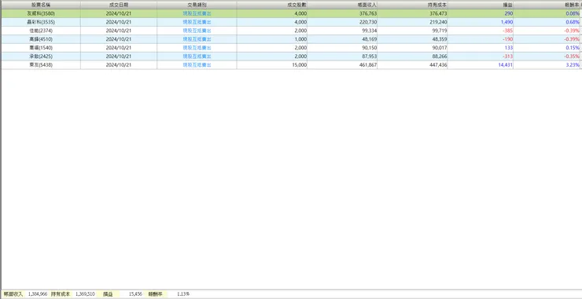The image size is (582, 299).
Task: Click the holding cost value 48,359
Action: [x=440, y=39]
